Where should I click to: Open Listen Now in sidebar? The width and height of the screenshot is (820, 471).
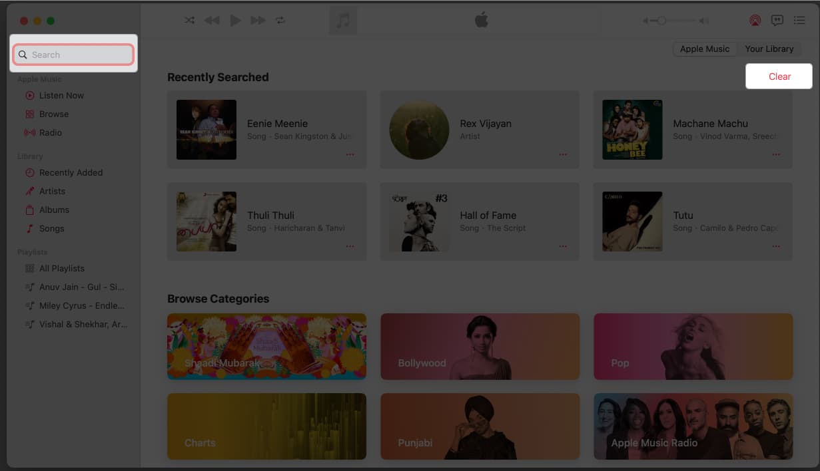pos(61,95)
